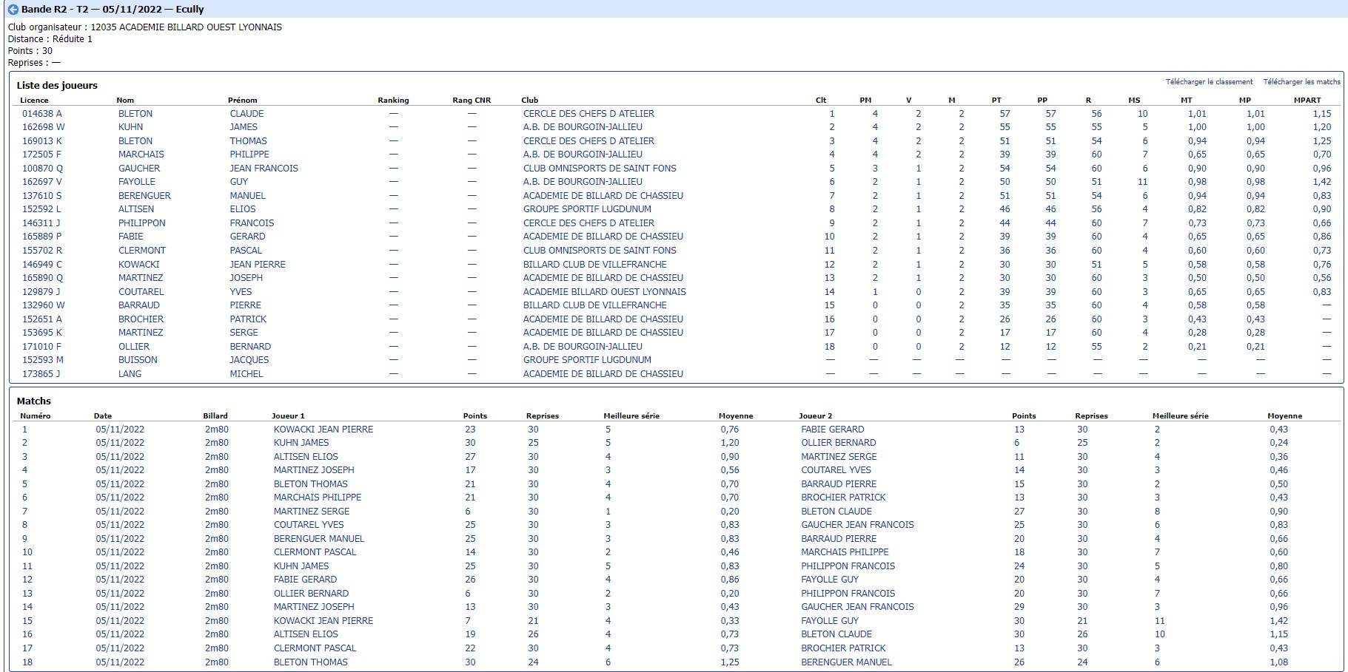Select player name KUHN in list

(131, 127)
